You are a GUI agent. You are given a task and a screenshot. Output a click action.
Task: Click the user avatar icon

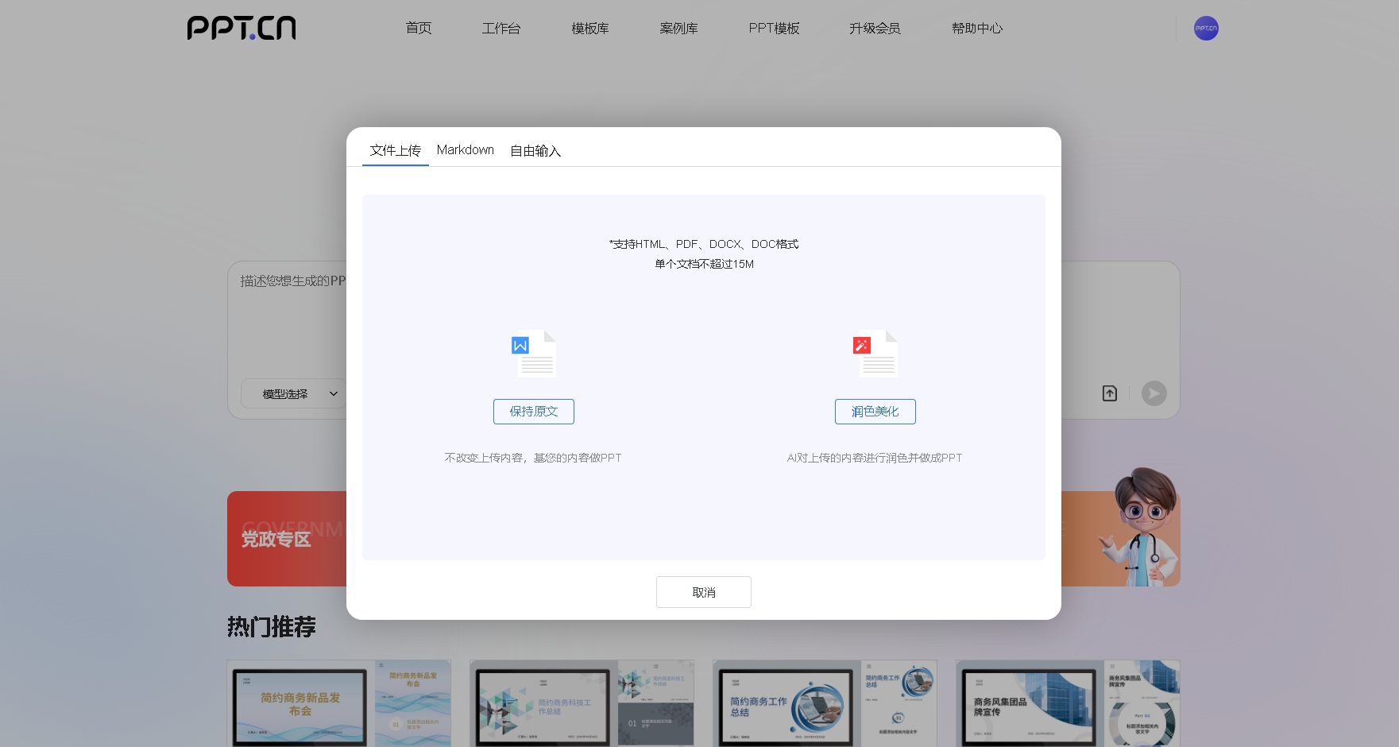click(x=1205, y=29)
